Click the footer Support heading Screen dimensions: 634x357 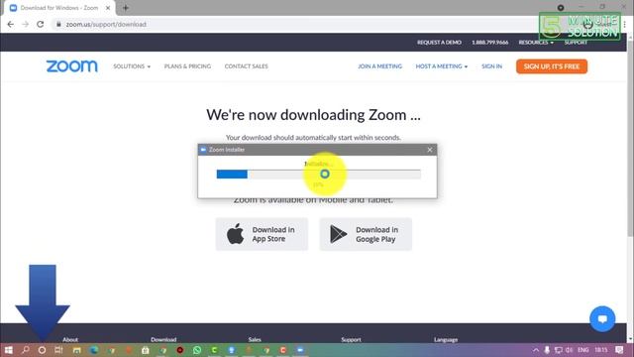351,339
